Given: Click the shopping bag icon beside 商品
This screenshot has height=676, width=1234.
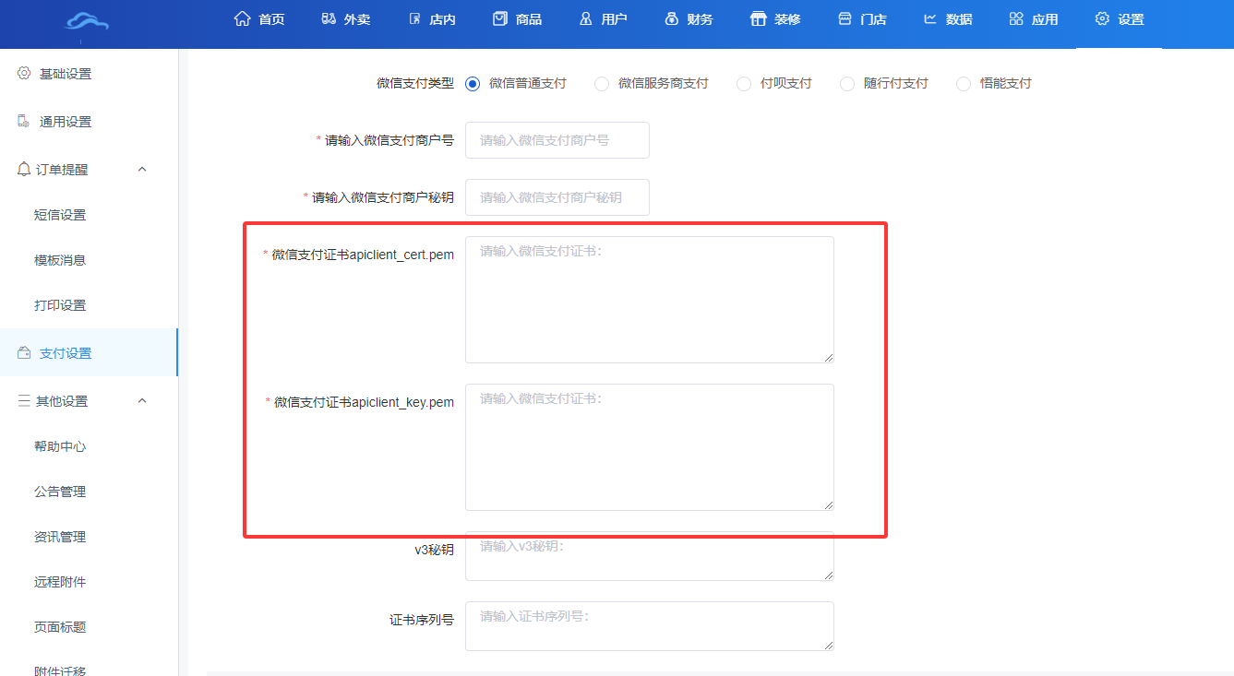Looking at the screenshot, I should click(x=500, y=18).
